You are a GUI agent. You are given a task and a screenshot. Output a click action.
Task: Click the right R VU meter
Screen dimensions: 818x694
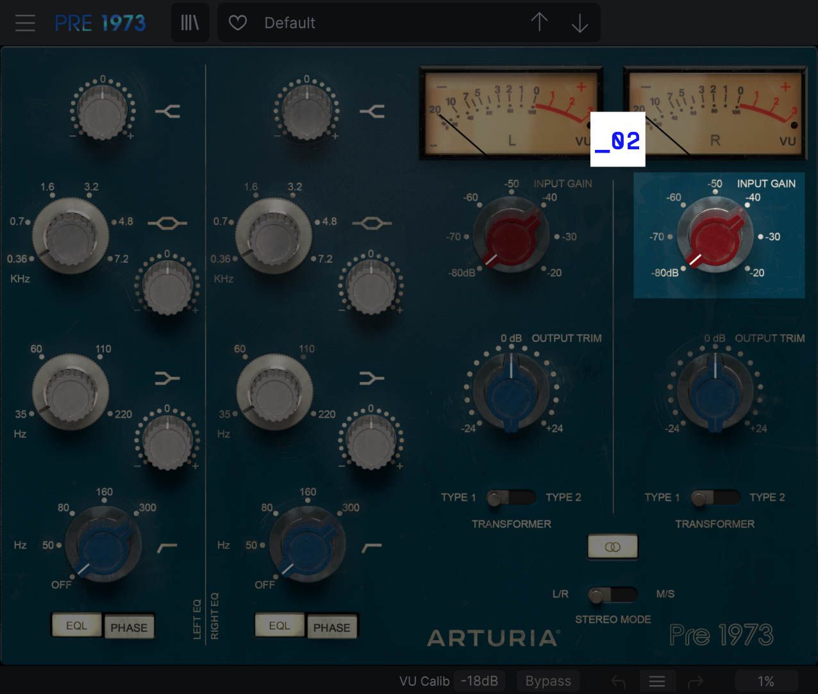coord(715,113)
